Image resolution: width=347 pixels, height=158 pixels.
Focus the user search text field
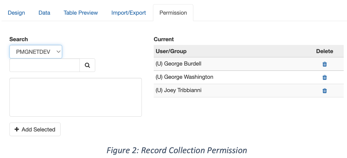point(45,65)
